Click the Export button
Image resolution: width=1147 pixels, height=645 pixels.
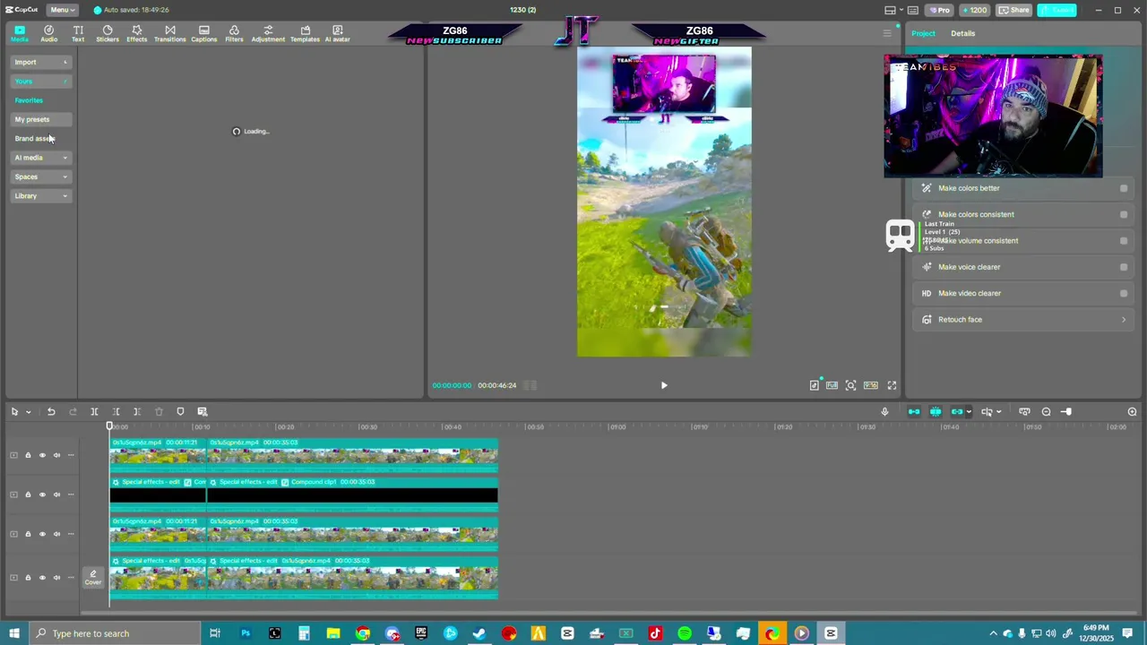click(1057, 10)
